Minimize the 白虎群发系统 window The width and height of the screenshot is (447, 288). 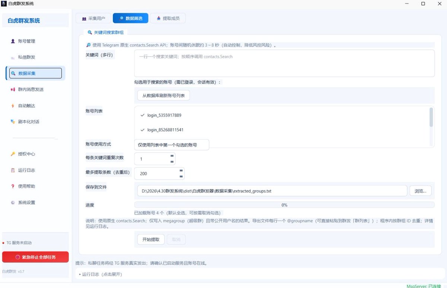[x=406, y=4]
